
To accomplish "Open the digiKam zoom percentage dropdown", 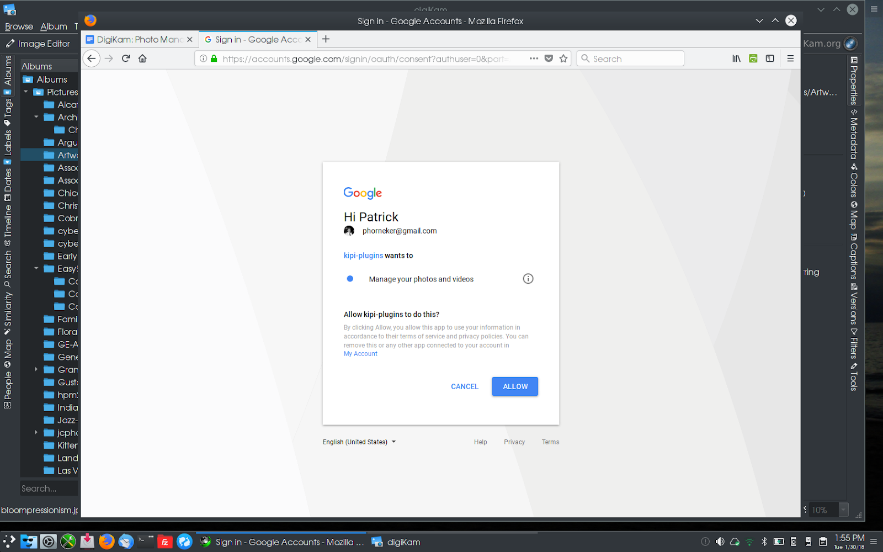I will point(843,509).
